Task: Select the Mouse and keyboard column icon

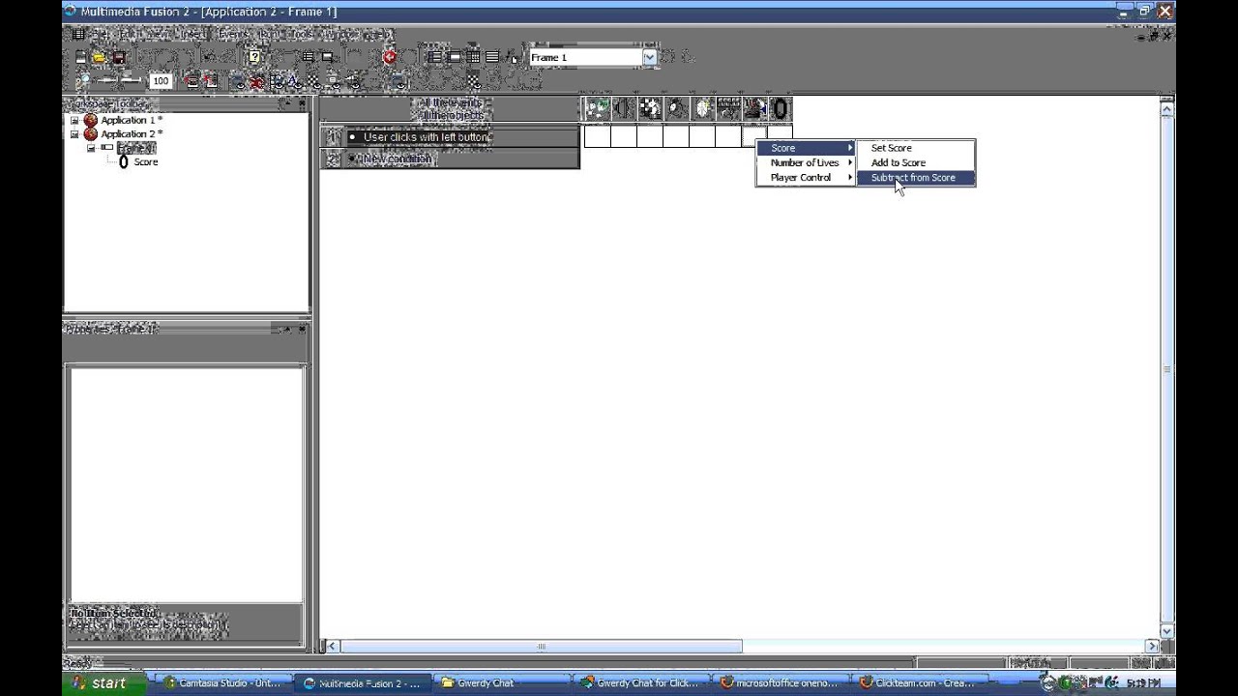Action: (x=728, y=109)
